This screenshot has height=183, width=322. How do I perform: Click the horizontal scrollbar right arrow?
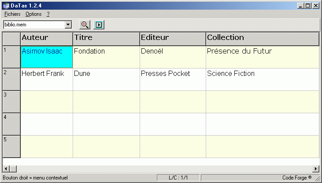(x=315, y=169)
